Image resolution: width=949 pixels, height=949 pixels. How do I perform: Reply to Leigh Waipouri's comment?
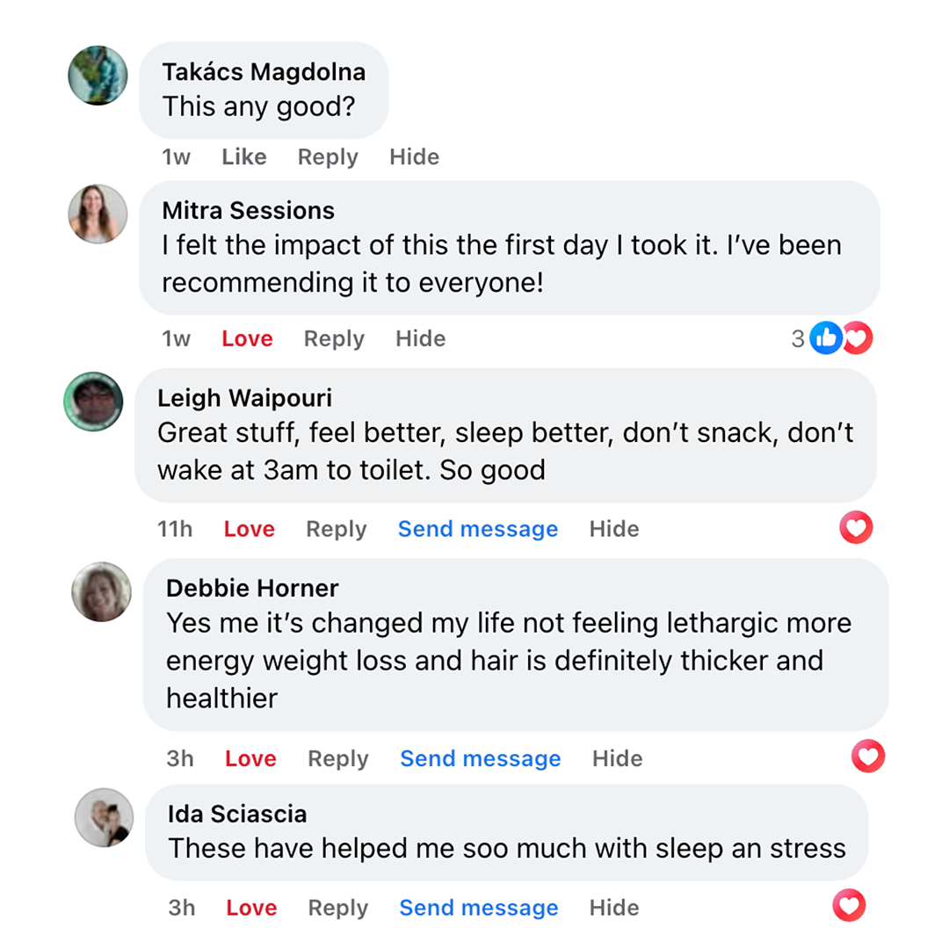click(336, 530)
